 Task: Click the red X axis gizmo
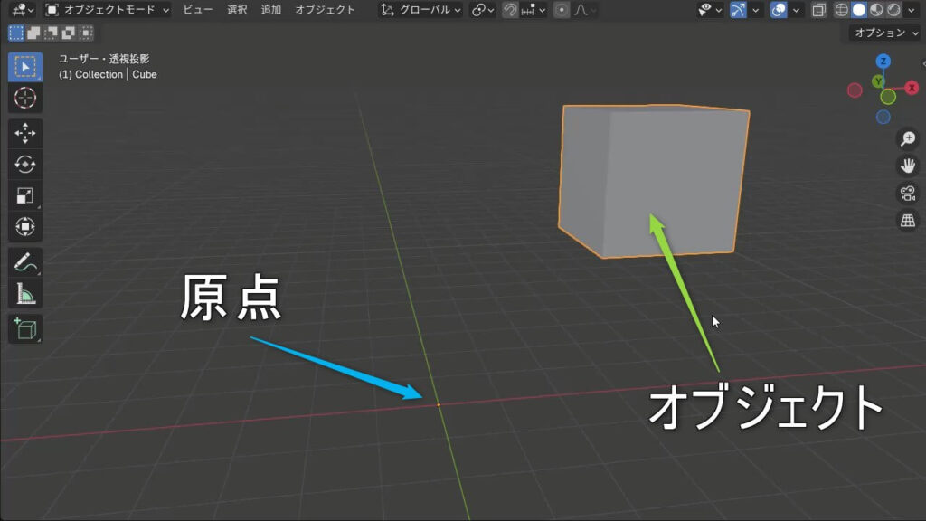pos(912,88)
